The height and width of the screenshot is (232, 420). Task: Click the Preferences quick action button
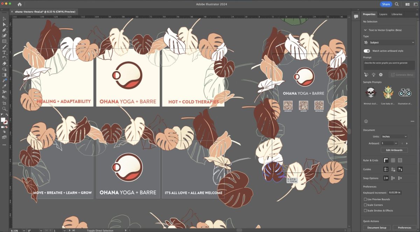click(x=404, y=227)
